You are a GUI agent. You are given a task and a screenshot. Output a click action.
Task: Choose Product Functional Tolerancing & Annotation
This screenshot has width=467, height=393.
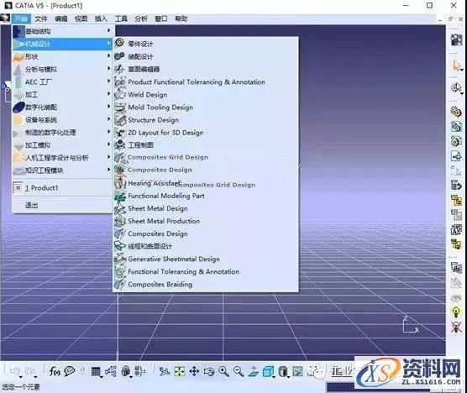206,82
